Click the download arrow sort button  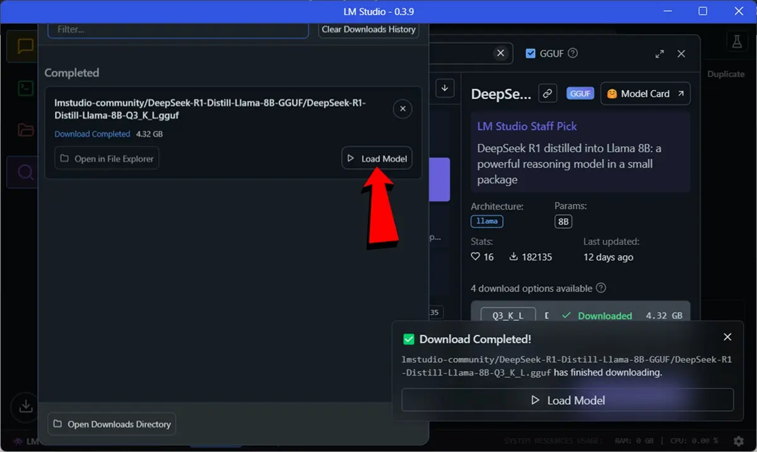[445, 88]
